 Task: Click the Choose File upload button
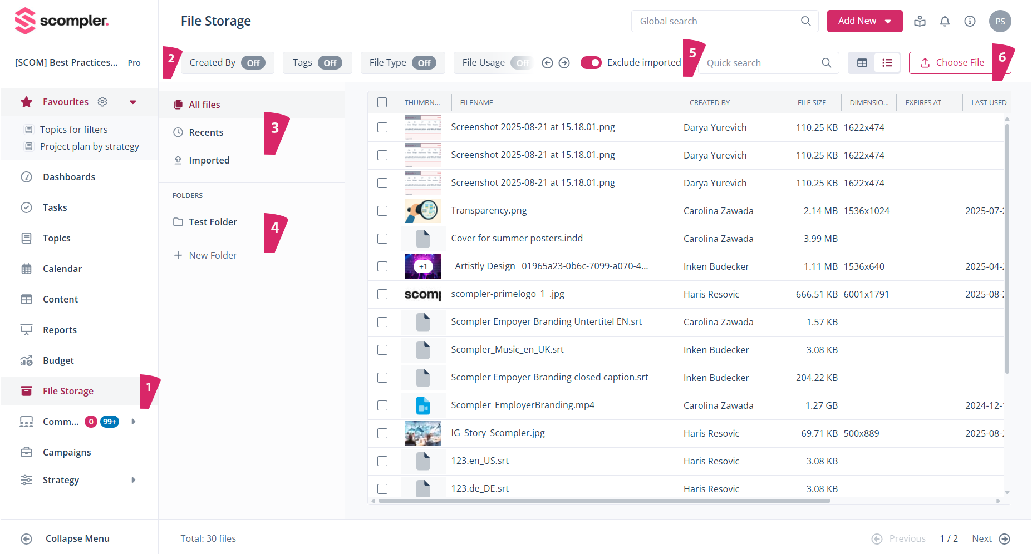point(952,63)
